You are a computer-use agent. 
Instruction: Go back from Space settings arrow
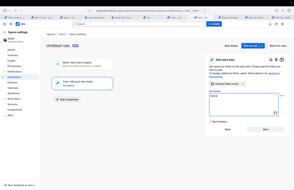pos(5,32)
